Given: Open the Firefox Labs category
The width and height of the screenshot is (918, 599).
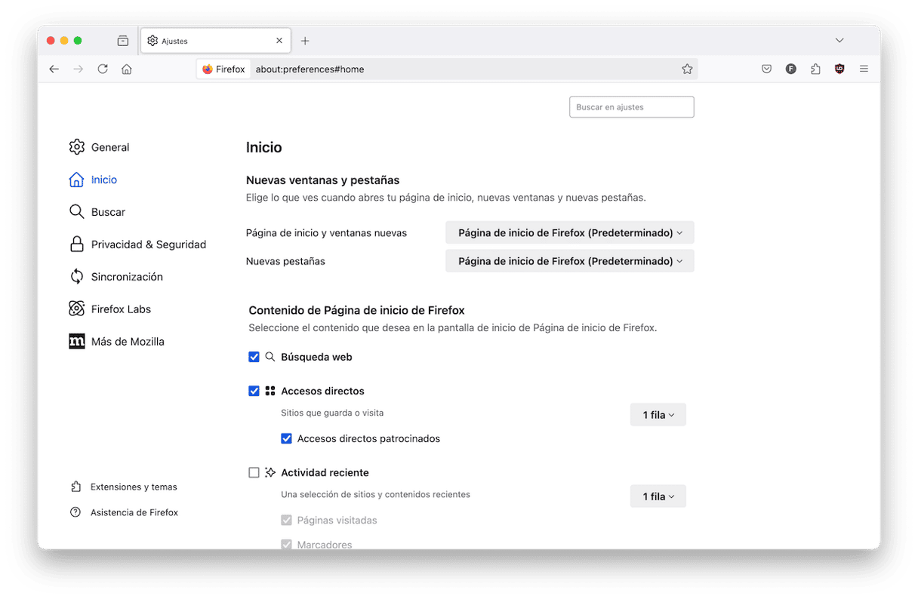Looking at the screenshot, I should click(110, 309).
